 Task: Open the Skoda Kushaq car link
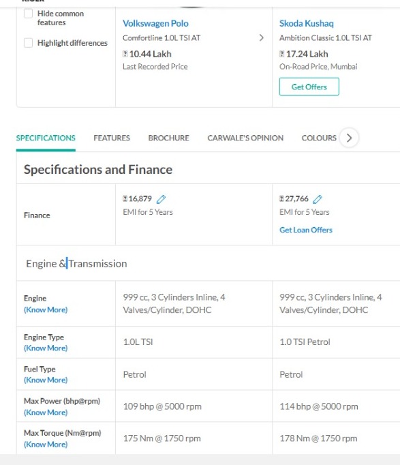[307, 23]
